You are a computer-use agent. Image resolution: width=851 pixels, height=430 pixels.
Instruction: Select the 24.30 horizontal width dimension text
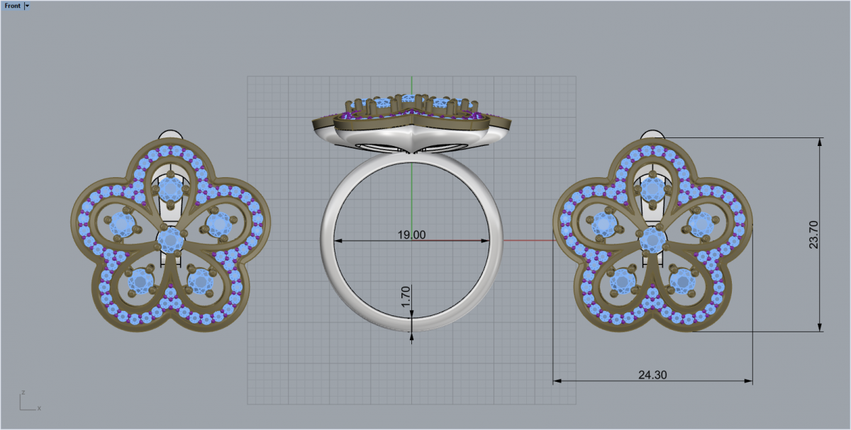(x=652, y=375)
